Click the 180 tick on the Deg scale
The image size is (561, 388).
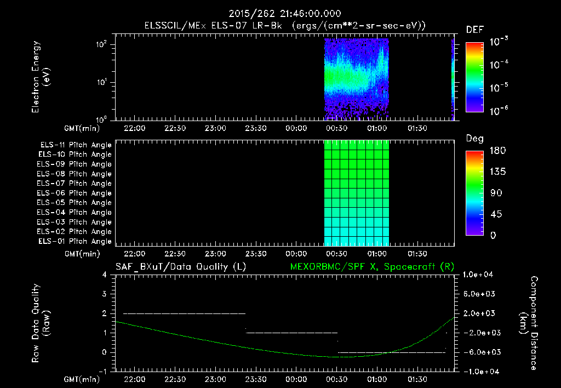click(497, 150)
